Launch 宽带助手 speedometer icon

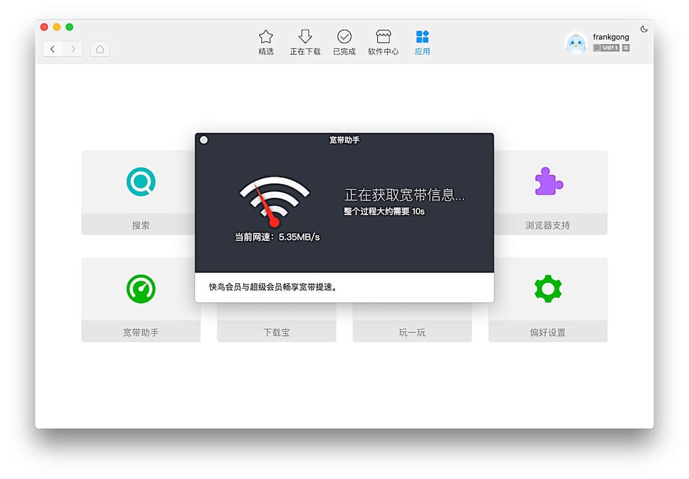pyautogui.click(x=141, y=289)
